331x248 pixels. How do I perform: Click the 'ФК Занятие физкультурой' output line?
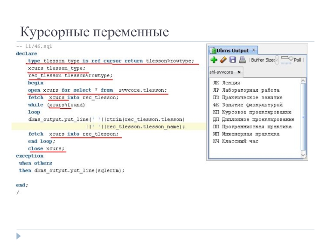[248, 105]
